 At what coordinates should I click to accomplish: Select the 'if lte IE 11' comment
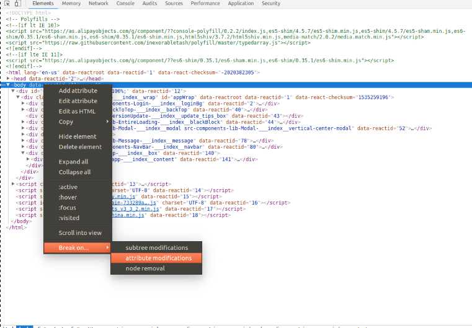[x=34, y=55]
